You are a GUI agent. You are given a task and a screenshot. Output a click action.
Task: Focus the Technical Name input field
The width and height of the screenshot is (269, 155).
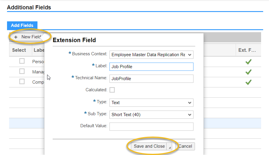(x=151, y=79)
